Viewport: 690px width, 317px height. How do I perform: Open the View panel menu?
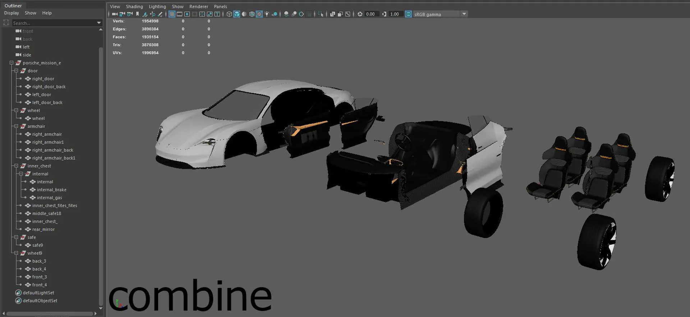point(115,6)
